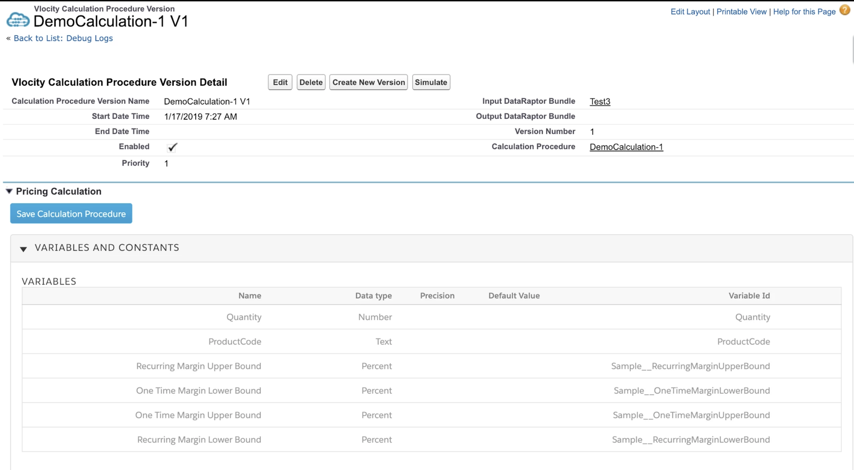Click the Simulate button
The height and width of the screenshot is (470, 854).
431,82
